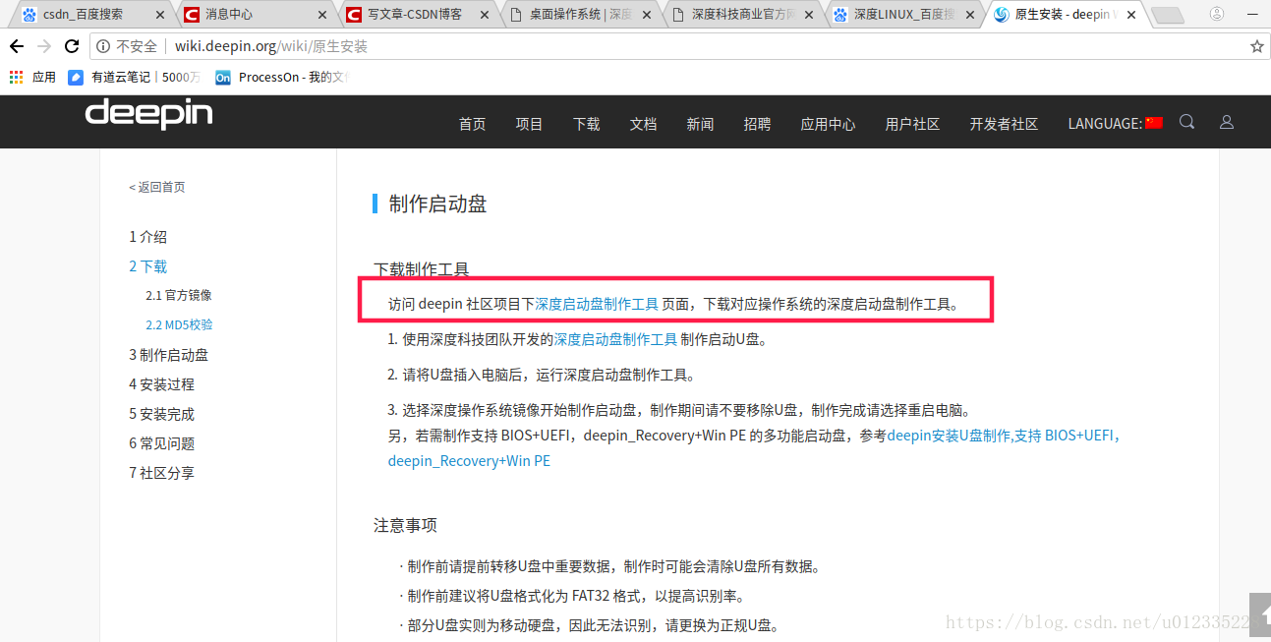Viewport: 1271px width, 642px height.
Task: Open the 深度启动盘制作工具 link in the highlighted sentence
Action: (x=597, y=304)
